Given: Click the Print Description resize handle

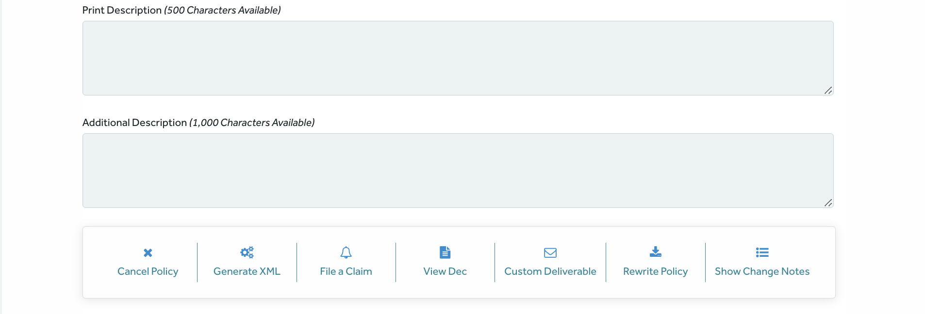Looking at the screenshot, I should tap(828, 91).
